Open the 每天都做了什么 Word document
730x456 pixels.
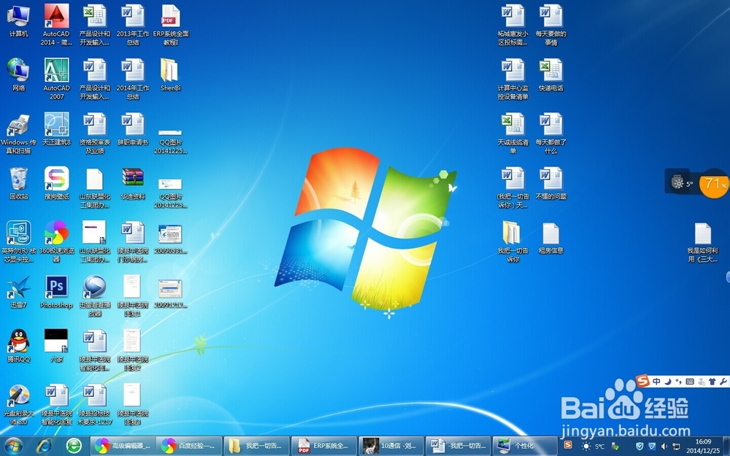pos(550,133)
